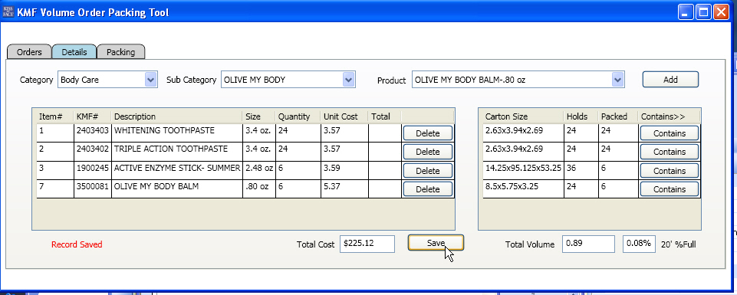Maximize the KMF Volume Order Packing Tool window
The image size is (737, 295).
coord(703,12)
